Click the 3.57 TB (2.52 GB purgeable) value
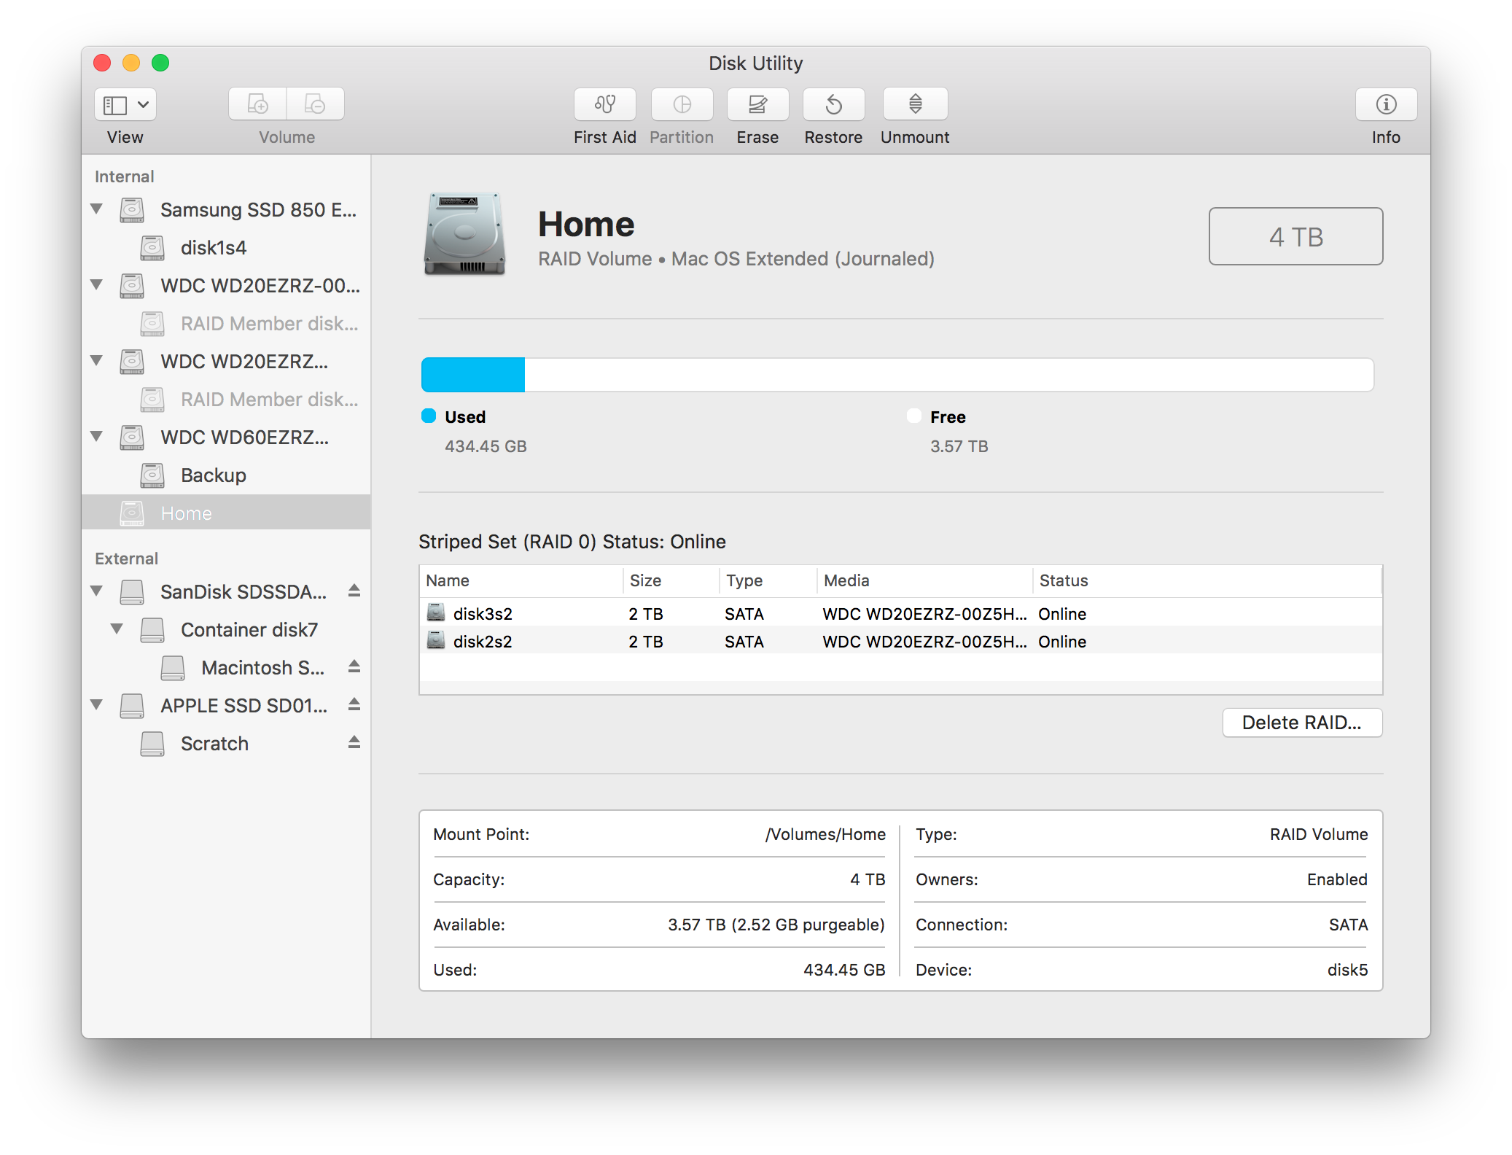Viewport: 1512px width, 1155px height. click(x=776, y=925)
